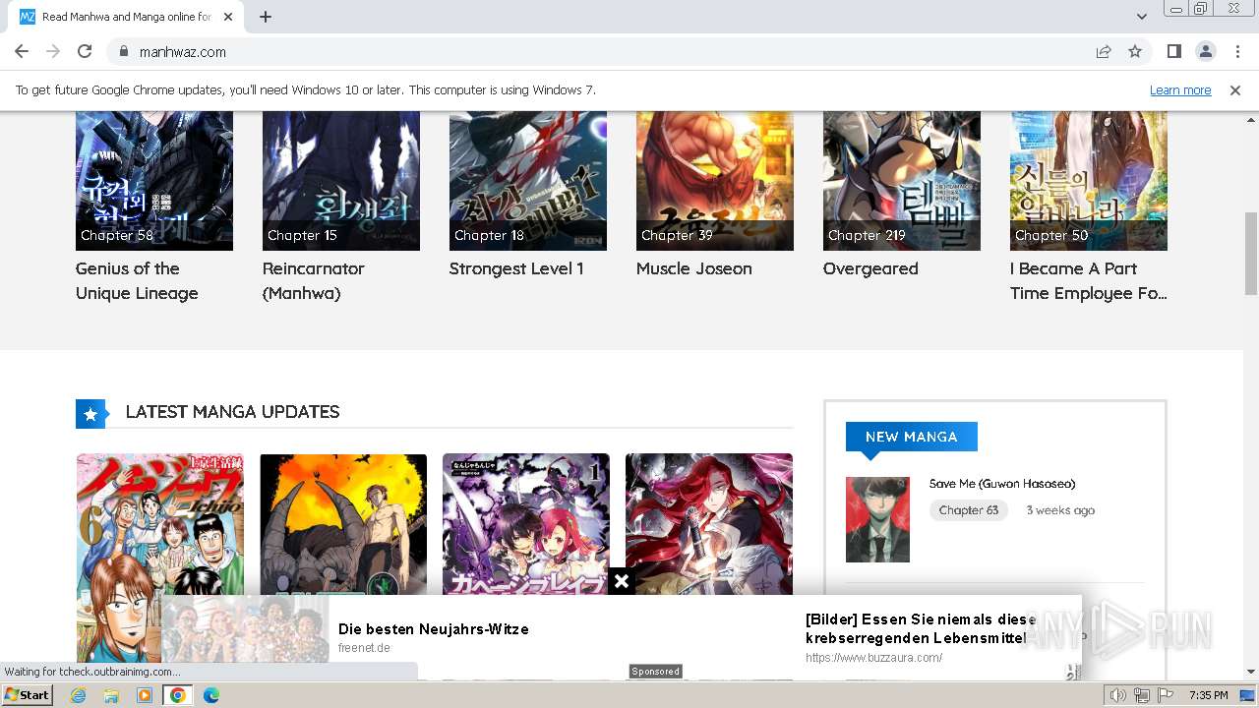Open network status tray icon

(1141, 695)
